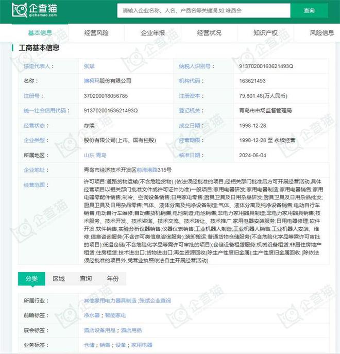Focus the company name search field
This screenshot has width=340, height=354.
click(203, 10)
